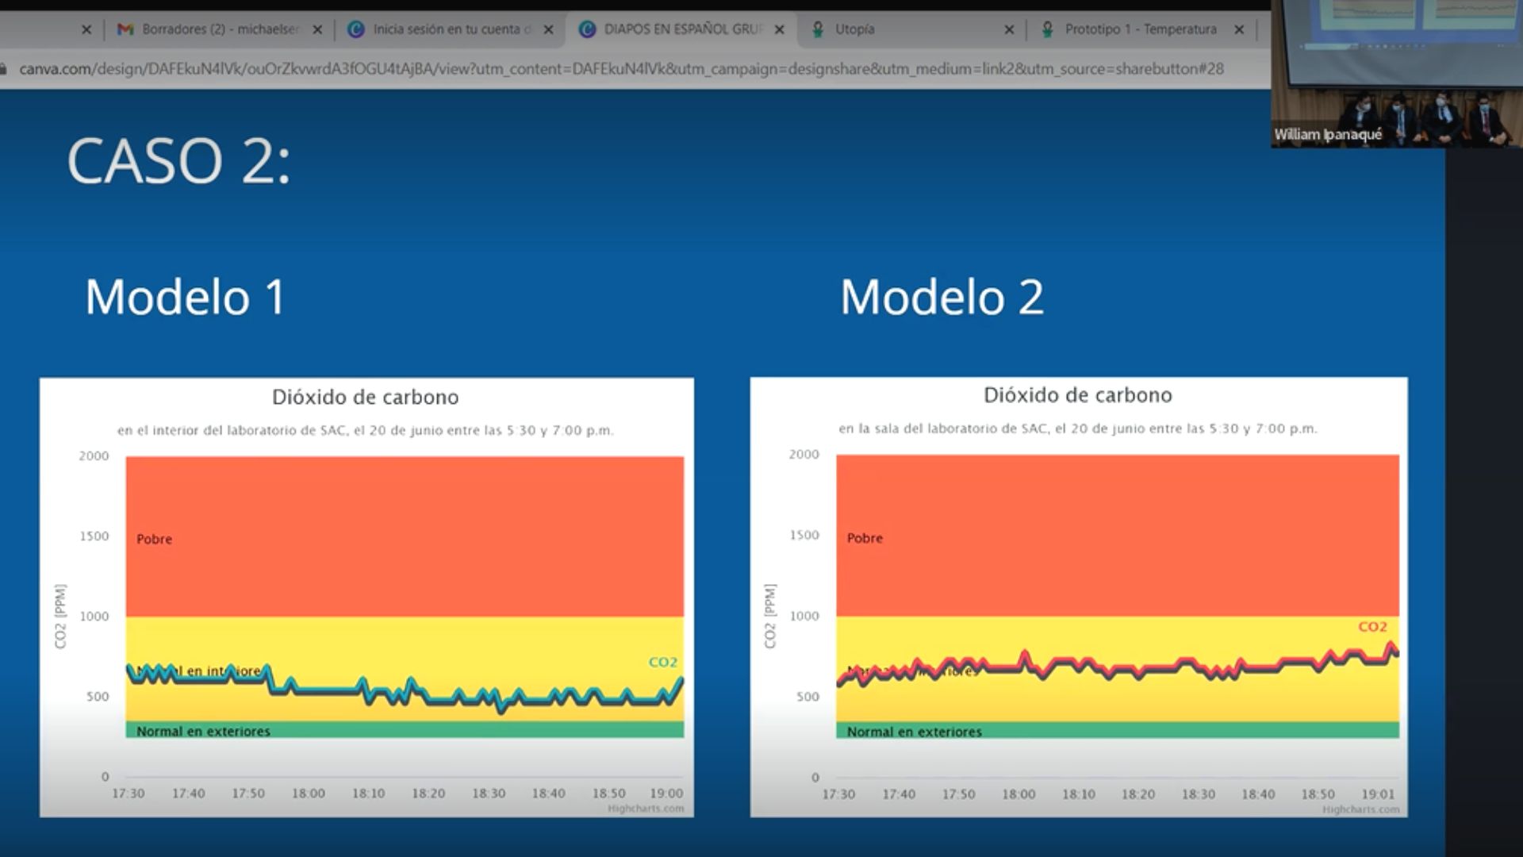Open Highcharts.com link under Modelo 1 chart
1523x857 pixels.
645,809
